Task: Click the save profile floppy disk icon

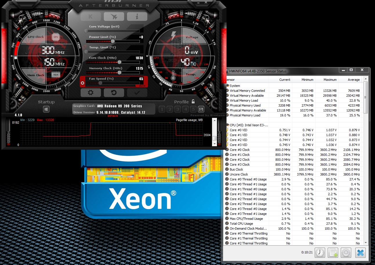Action: [201, 109]
